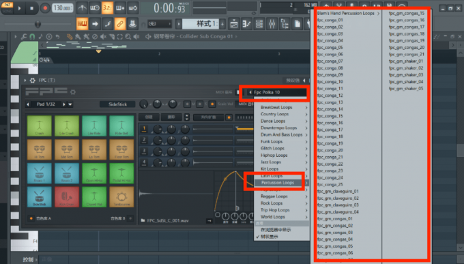Image resolution: width=464 pixels, height=264 pixels.
Task: Trigger the Tambourine pad
Action: [121, 197]
